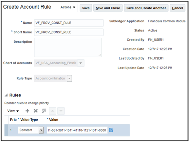Move the rule down in priority
The image size is (190, 142).
(x=61, y=111)
